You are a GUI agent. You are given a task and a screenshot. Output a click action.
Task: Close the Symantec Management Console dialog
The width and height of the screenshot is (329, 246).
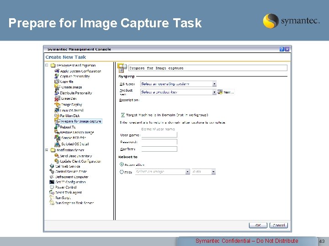click(287, 49)
